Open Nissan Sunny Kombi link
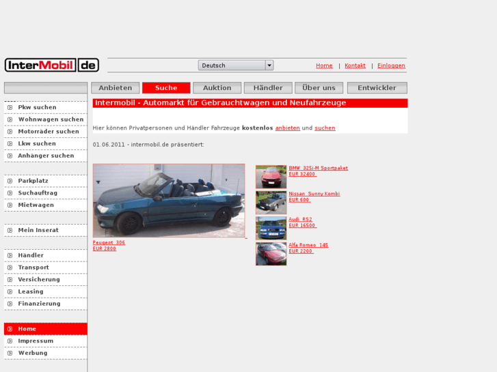This screenshot has height=372, width=497. [x=314, y=194]
